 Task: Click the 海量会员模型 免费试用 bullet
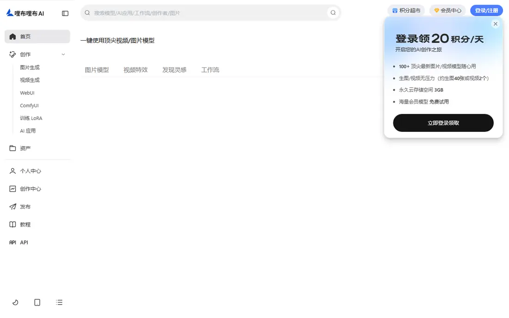coord(423,102)
